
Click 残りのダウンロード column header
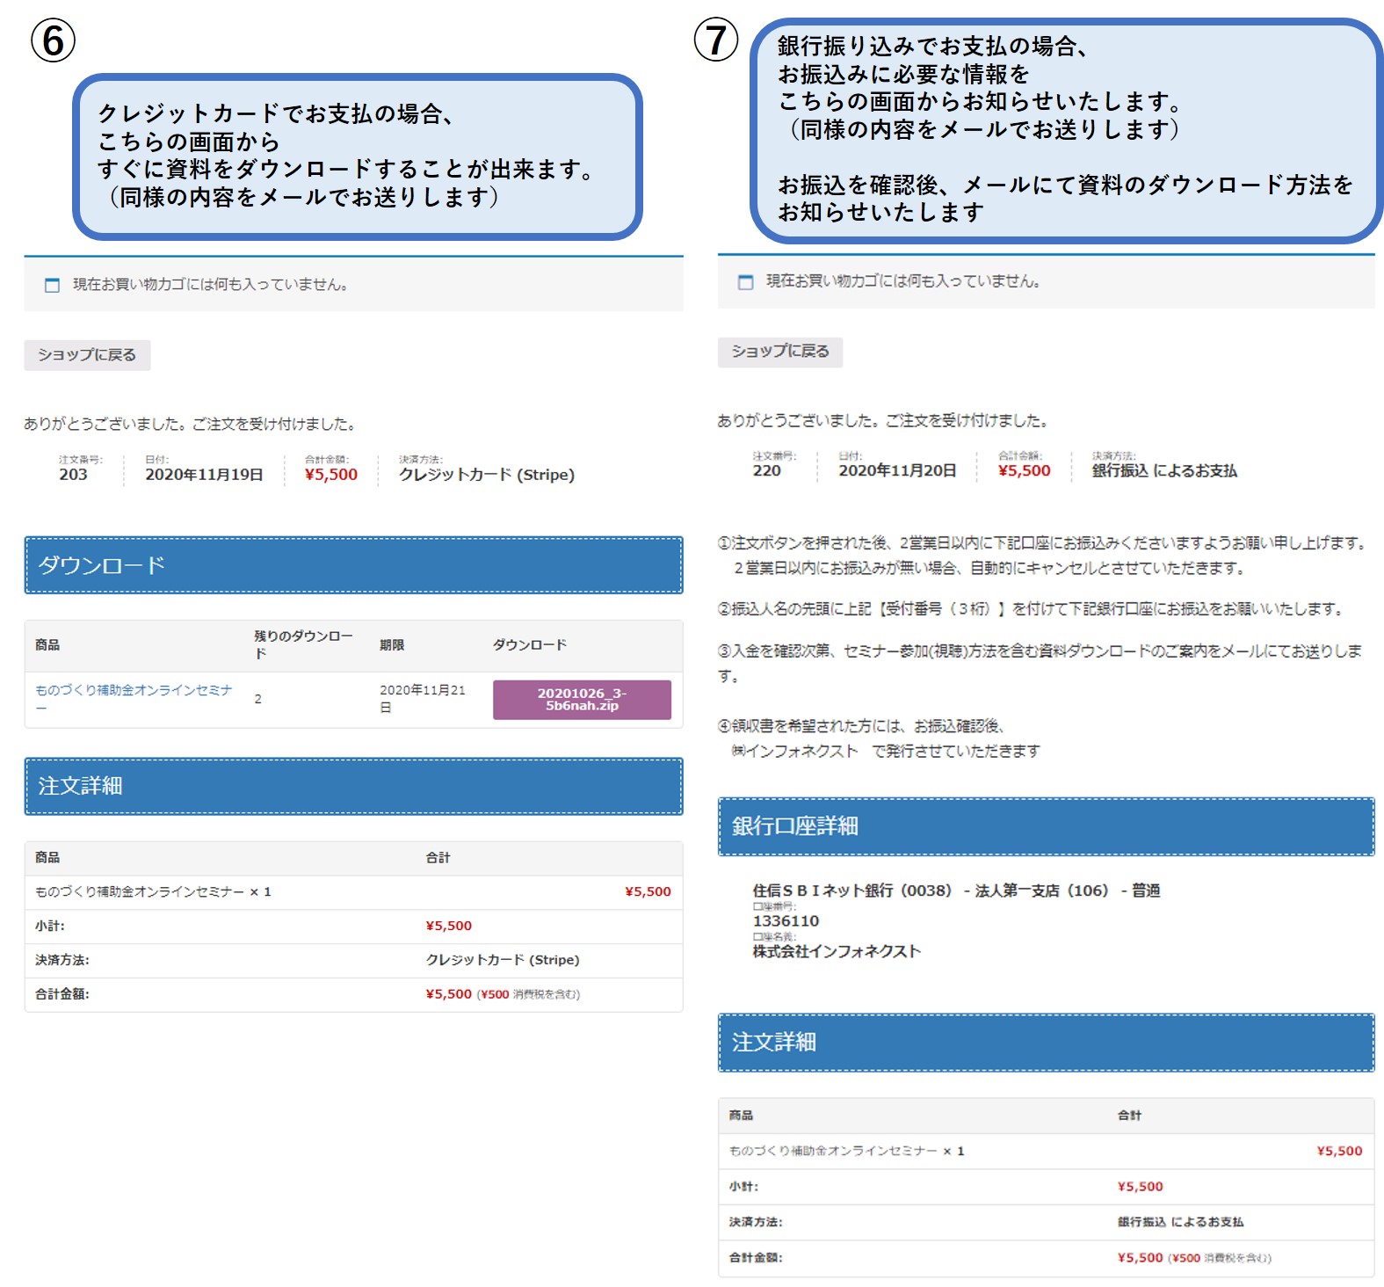(303, 645)
